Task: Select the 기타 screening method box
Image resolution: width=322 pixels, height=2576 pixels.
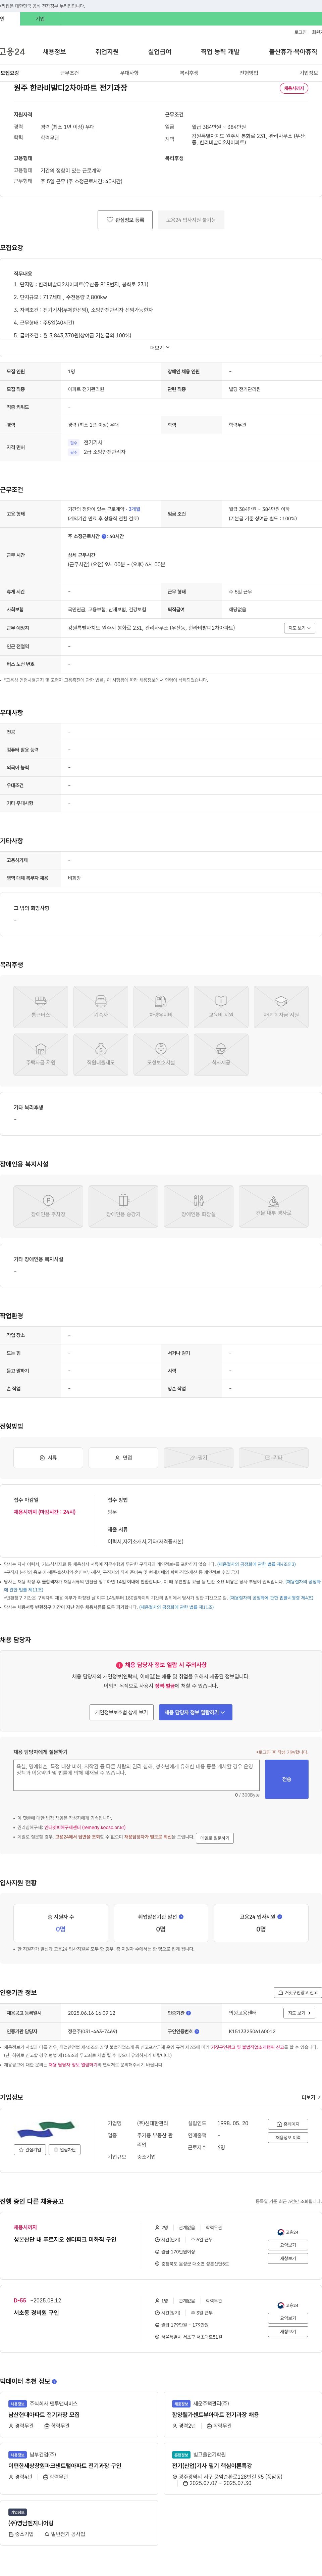Action: pyautogui.click(x=273, y=1457)
